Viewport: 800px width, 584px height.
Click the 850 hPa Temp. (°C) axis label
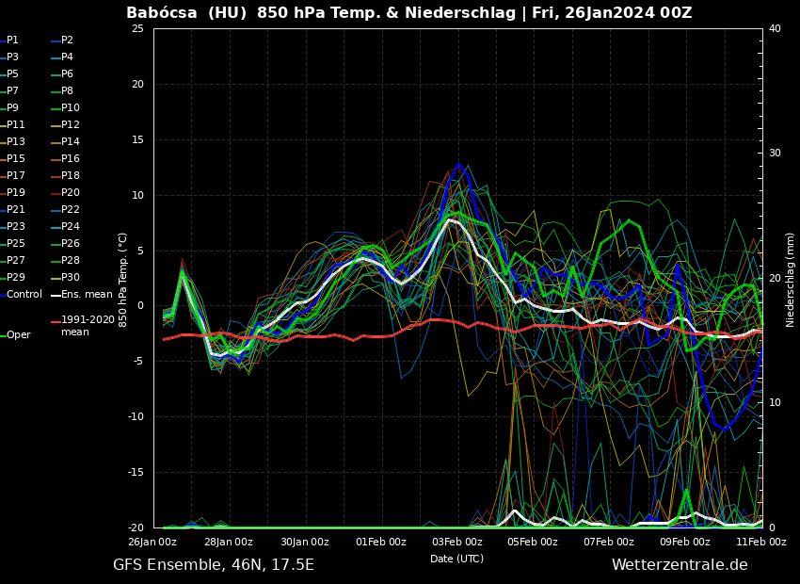click(x=123, y=279)
